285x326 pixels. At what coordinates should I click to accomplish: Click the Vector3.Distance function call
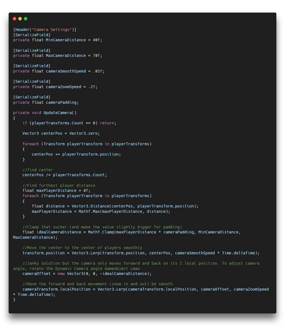90,206
